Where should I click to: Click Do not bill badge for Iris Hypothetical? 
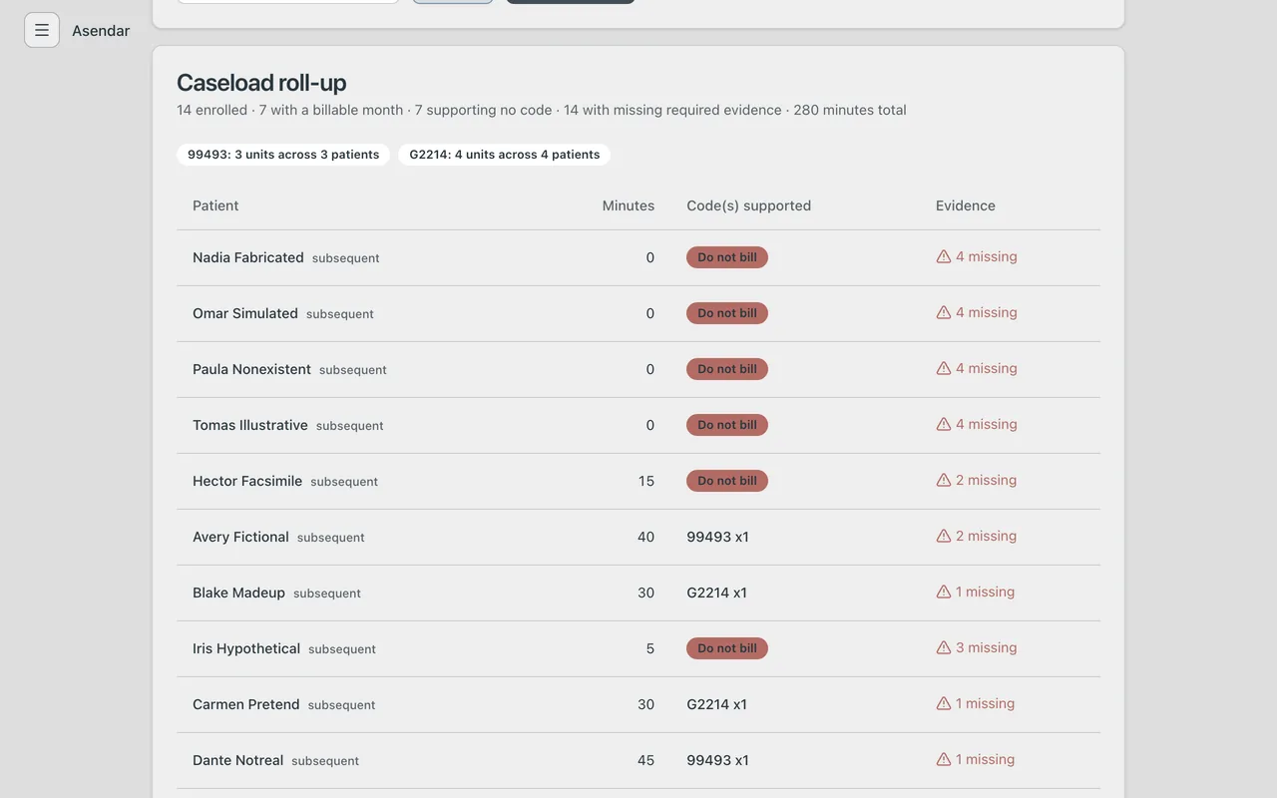pyautogui.click(x=727, y=648)
